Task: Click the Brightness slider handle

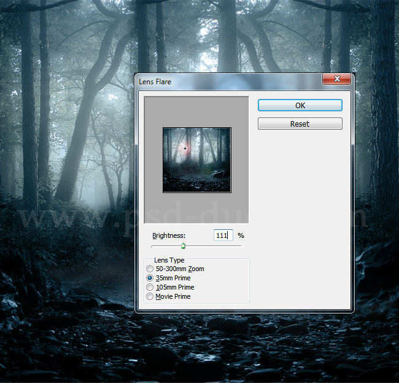Action: pyautogui.click(x=183, y=246)
